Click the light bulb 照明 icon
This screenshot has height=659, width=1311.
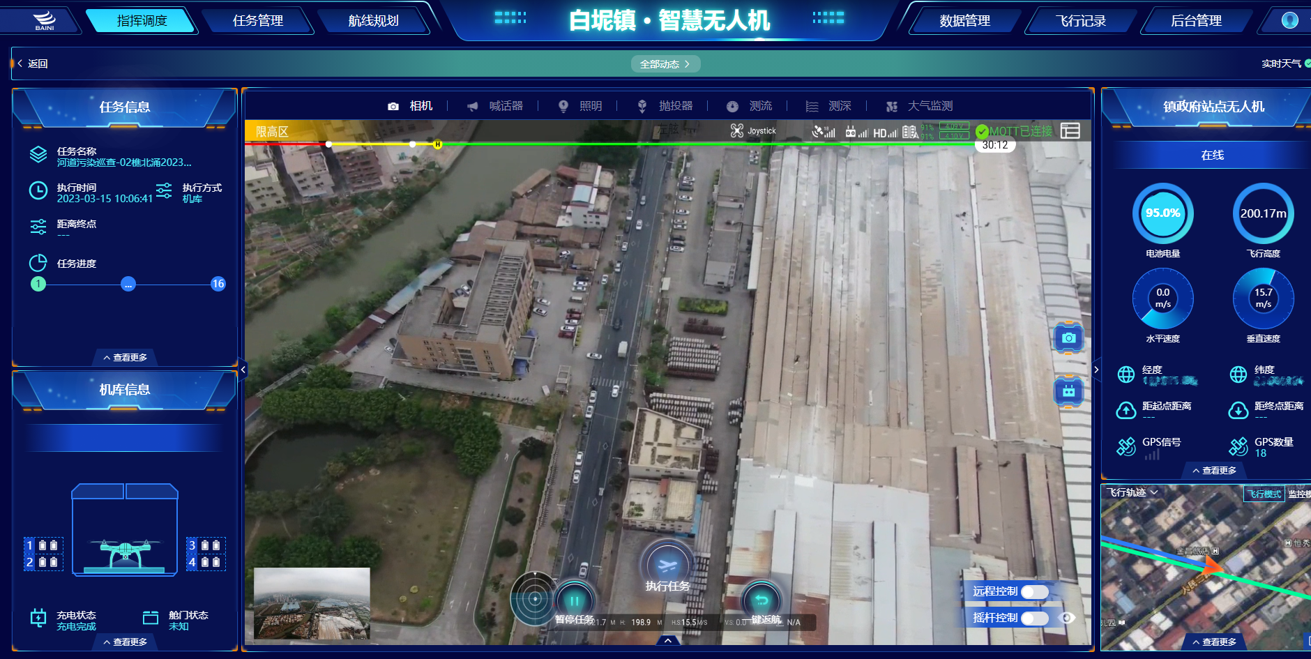pyautogui.click(x=563, y=106)
